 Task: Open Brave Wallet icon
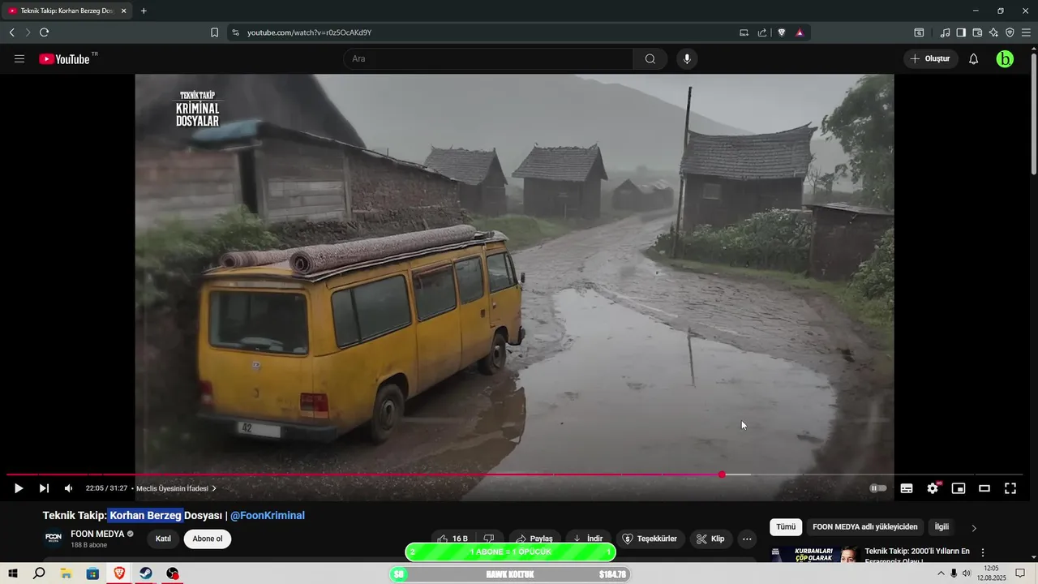pos(977,32)
